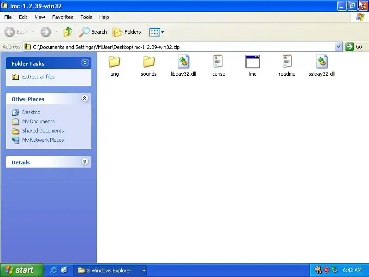Screen dimensions: 369x277
Task: Toggle the Folders pane
Action: pyautogui.click(x=127, y=32)
